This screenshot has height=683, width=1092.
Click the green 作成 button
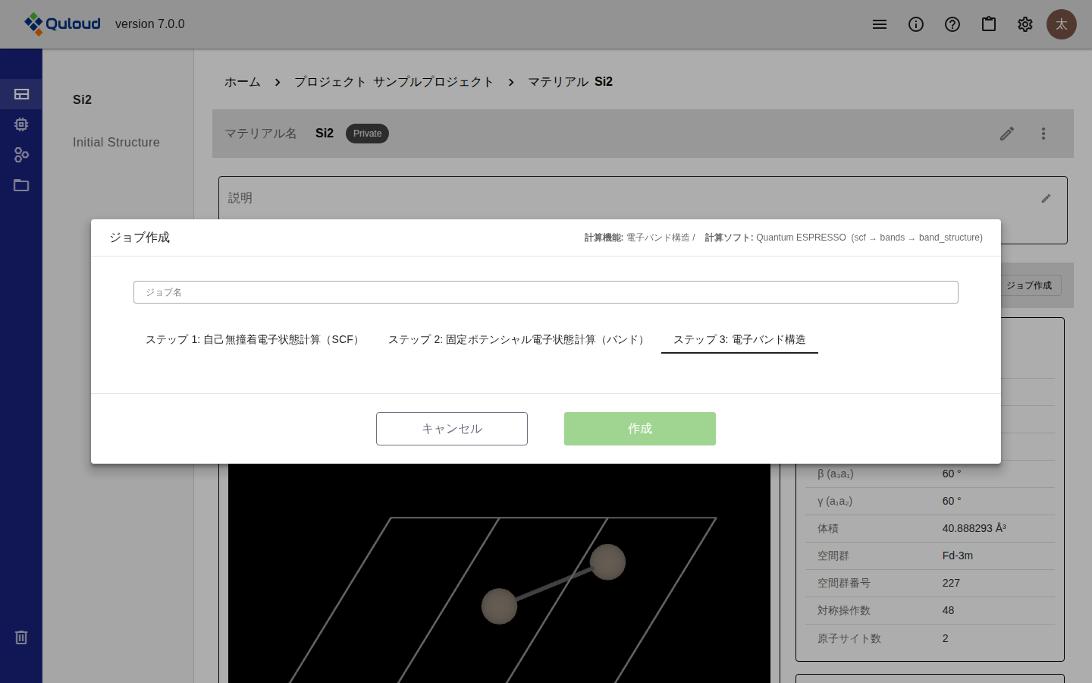click(x=640, y=429)
